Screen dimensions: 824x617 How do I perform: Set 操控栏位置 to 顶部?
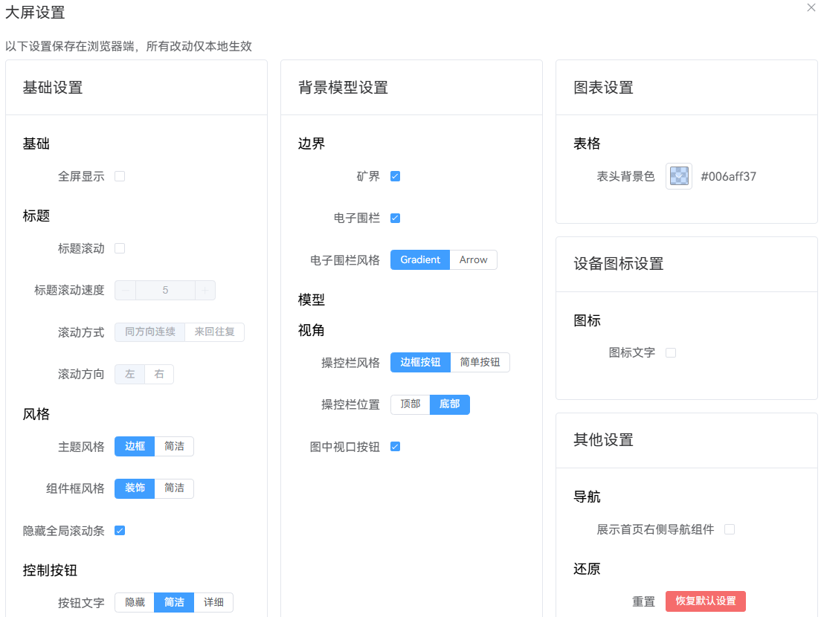[411, 404]
